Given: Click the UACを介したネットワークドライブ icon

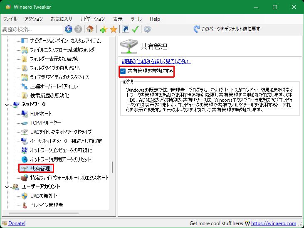Looking at the screenshot, I should 25,132.
